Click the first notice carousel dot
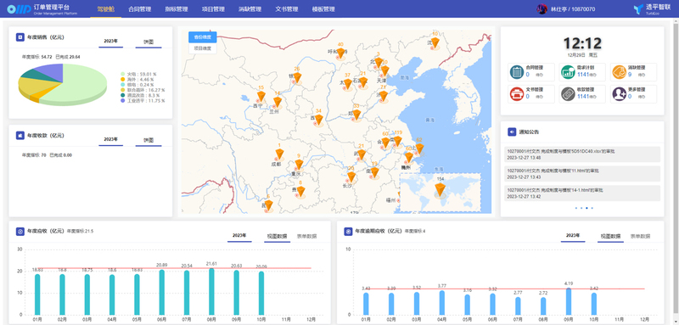The height and width of the screenshot is (325, 679). pos(576,208)
